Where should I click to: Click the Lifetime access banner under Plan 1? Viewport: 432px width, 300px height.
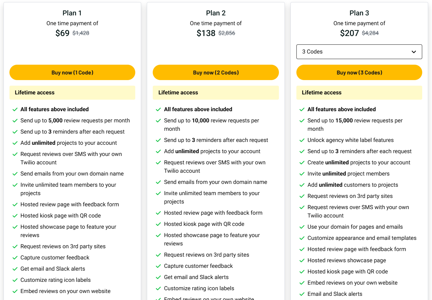point(72,93)
